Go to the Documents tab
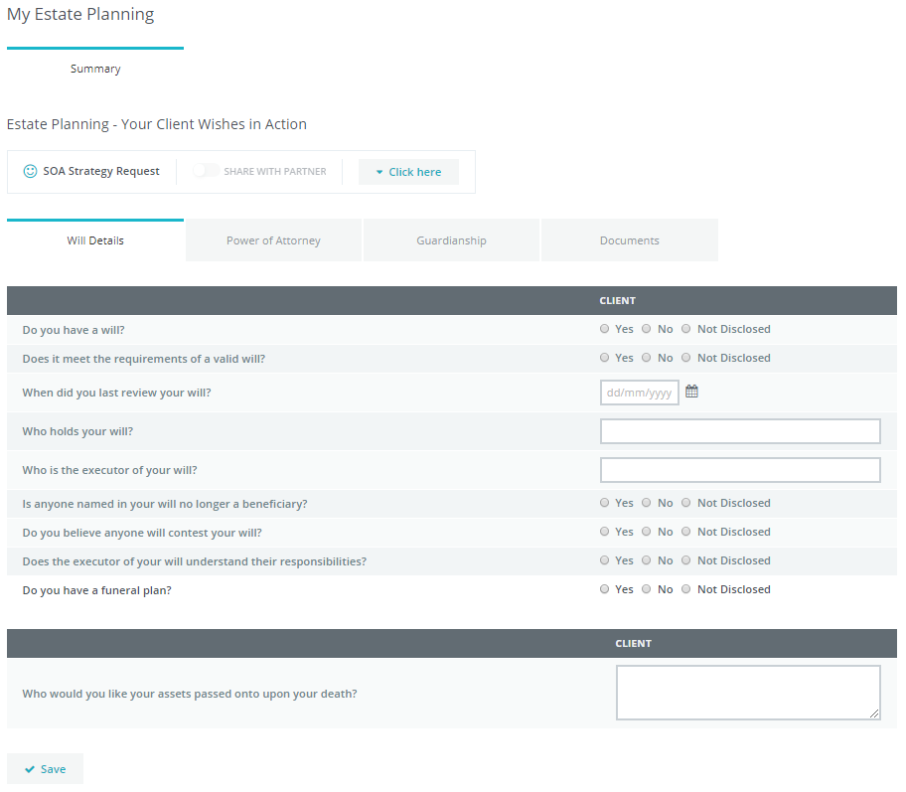The height and width of the screenshot is (792, 906). coord(629,240)
